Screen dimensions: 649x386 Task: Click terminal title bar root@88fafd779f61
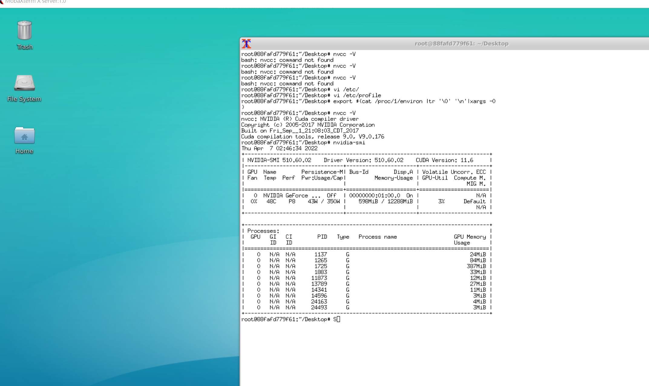point(461,44)
